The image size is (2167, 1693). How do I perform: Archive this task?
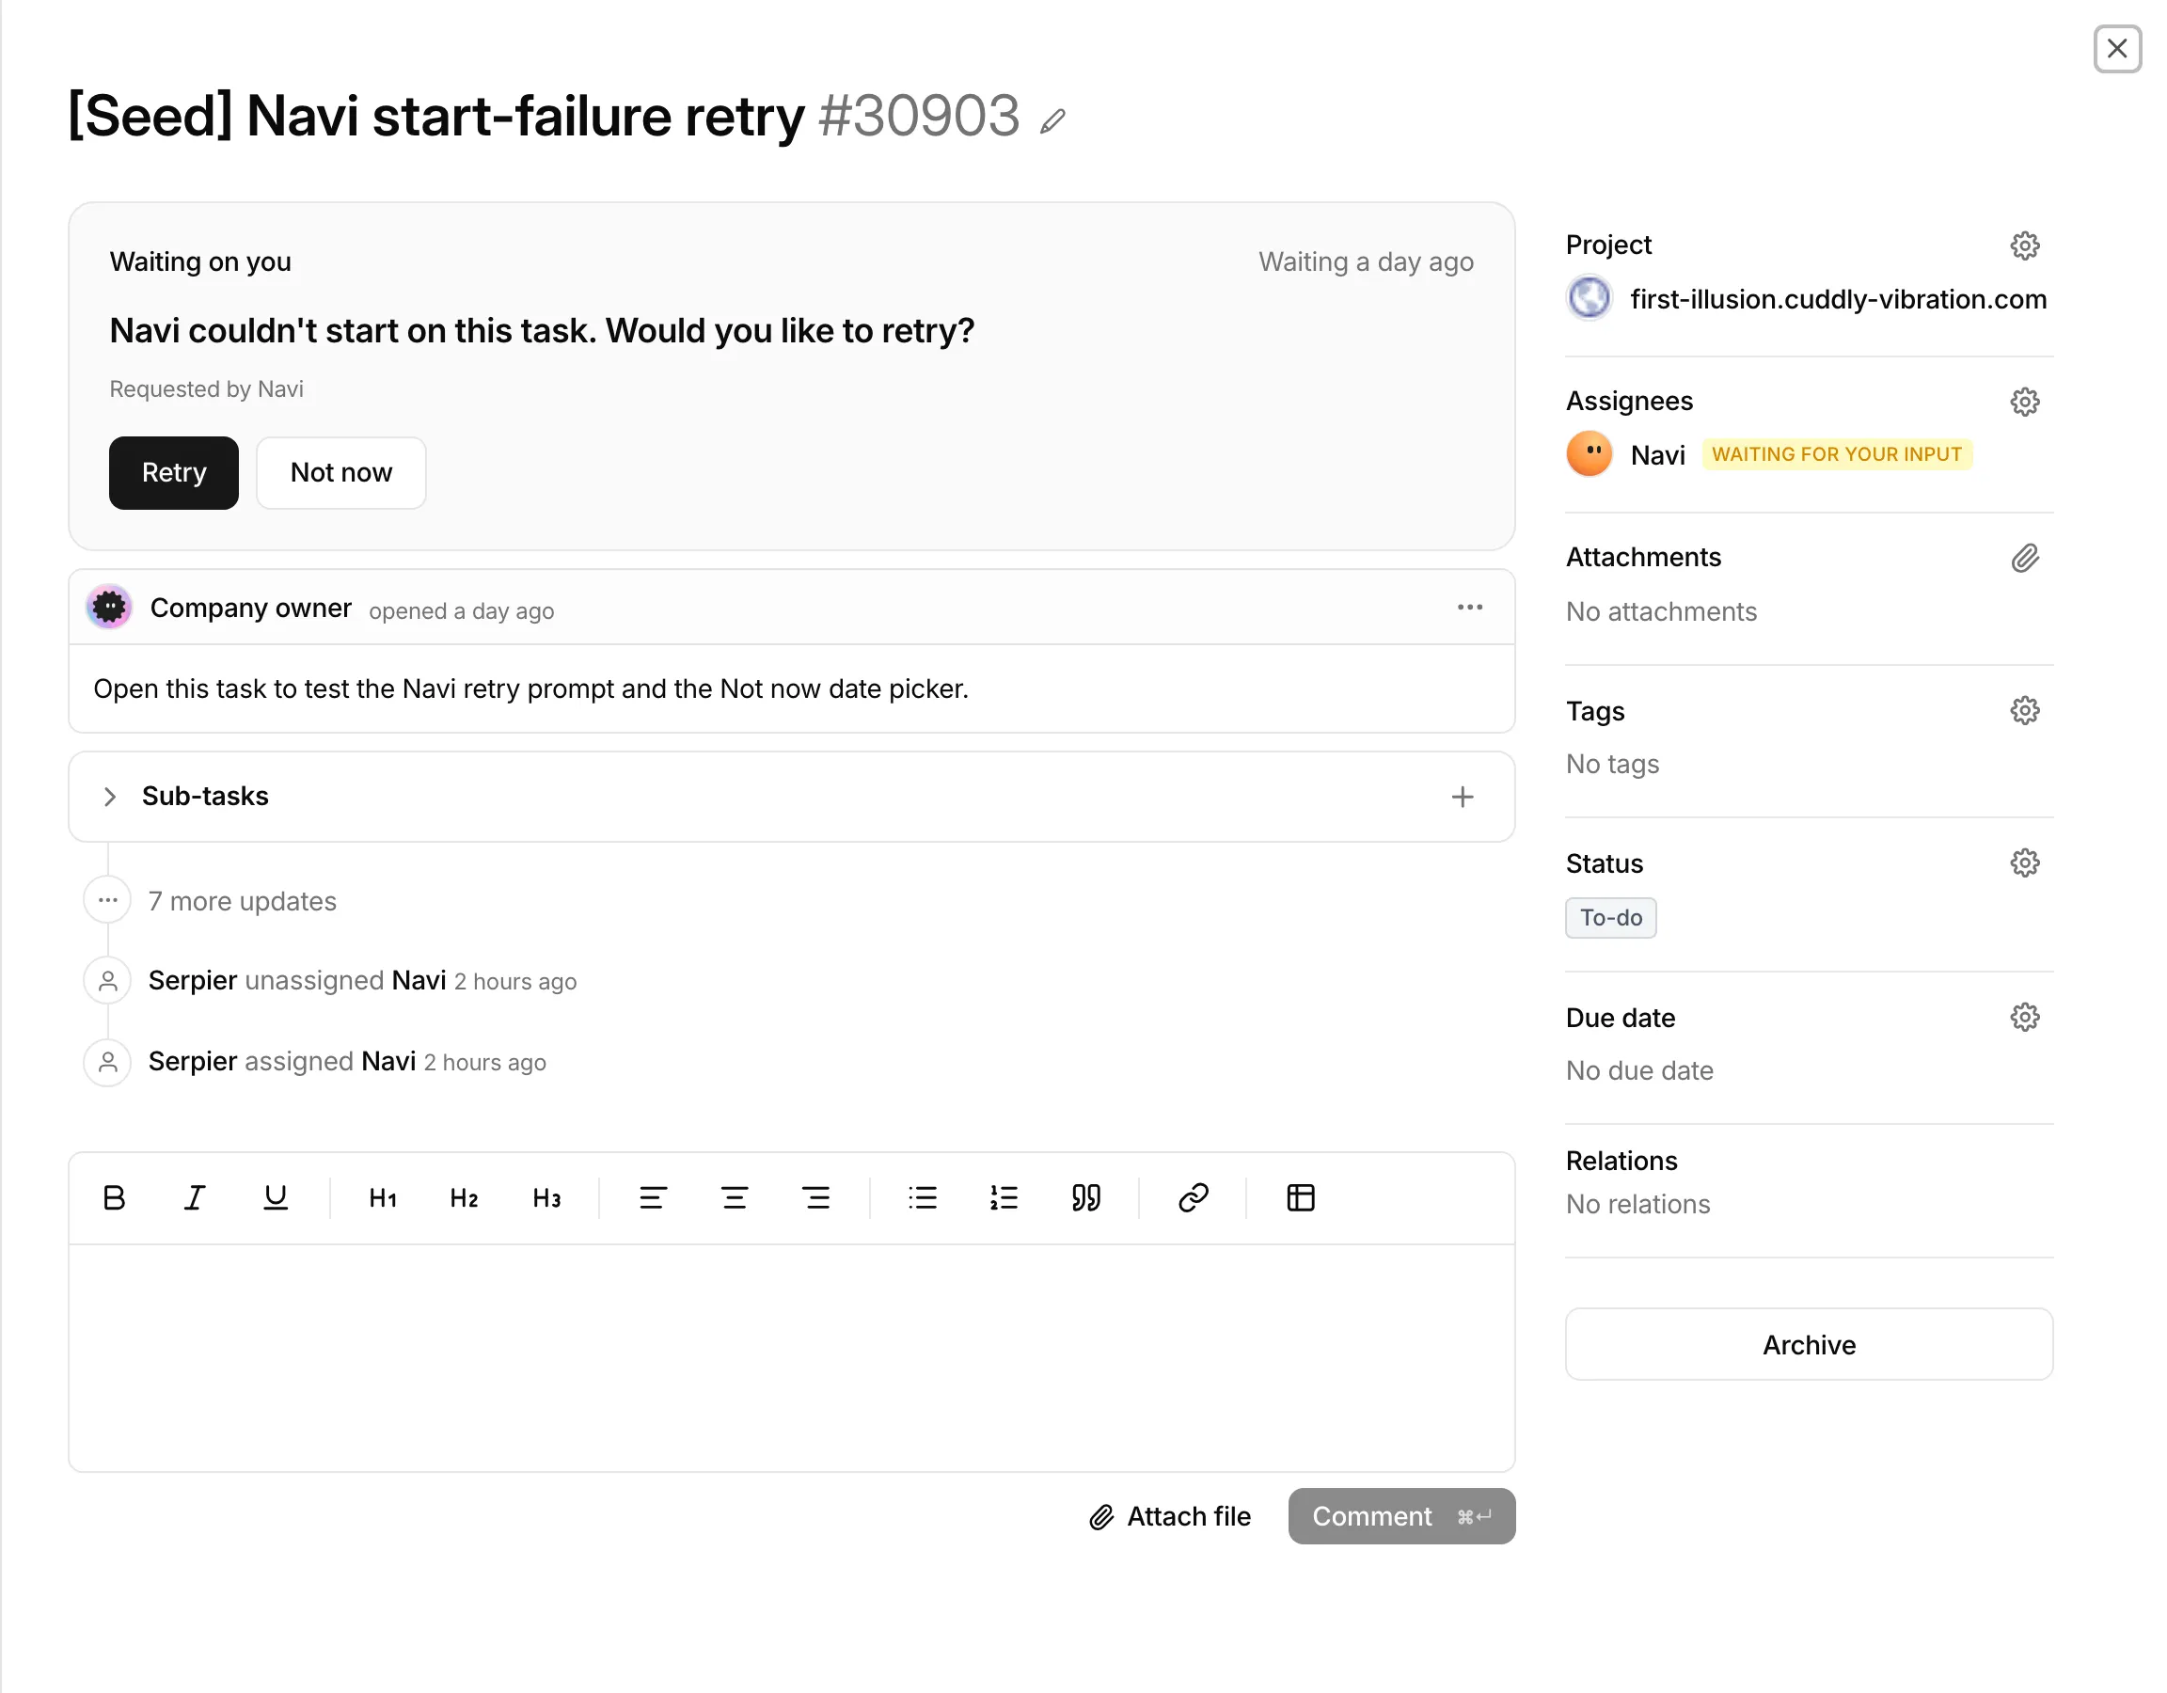coord(1809,1345)
